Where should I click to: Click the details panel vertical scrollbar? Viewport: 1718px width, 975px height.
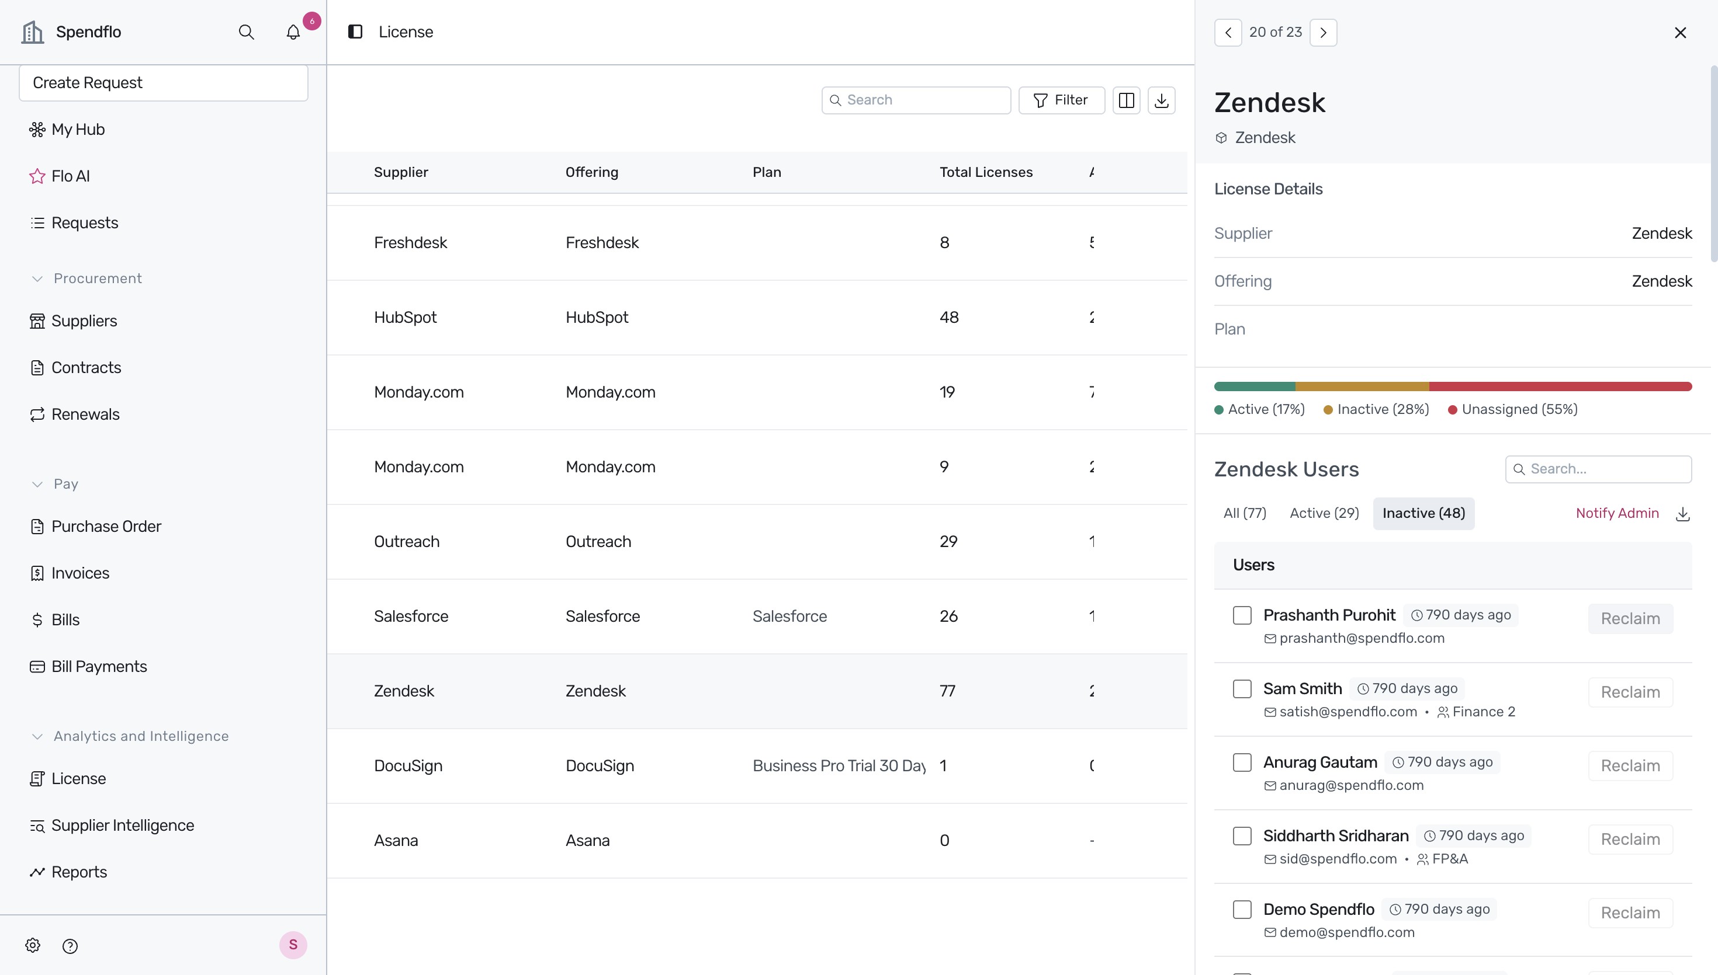[x=1714, y=163]
